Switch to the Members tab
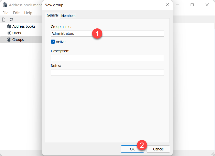The height and width of the screenshot is (156, 215). coord(68,16)
